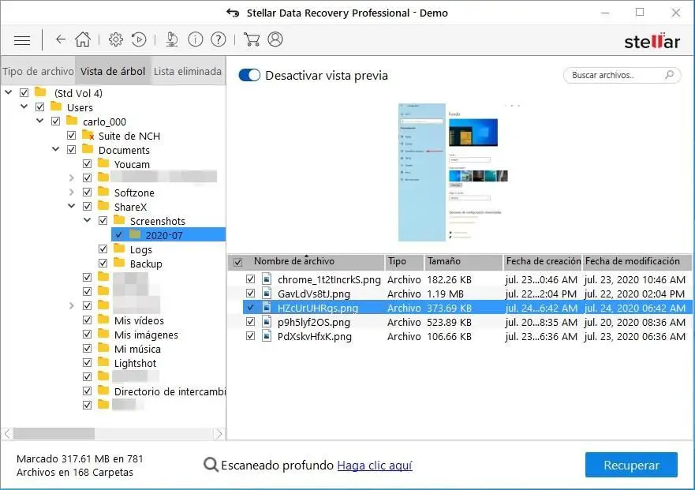Click the tree horizontal scrollbar thumb
Viewport: 695px width, 490px height.
54,433
